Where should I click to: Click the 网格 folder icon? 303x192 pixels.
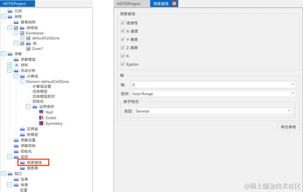pyautogui.click(x=10, y=16)
